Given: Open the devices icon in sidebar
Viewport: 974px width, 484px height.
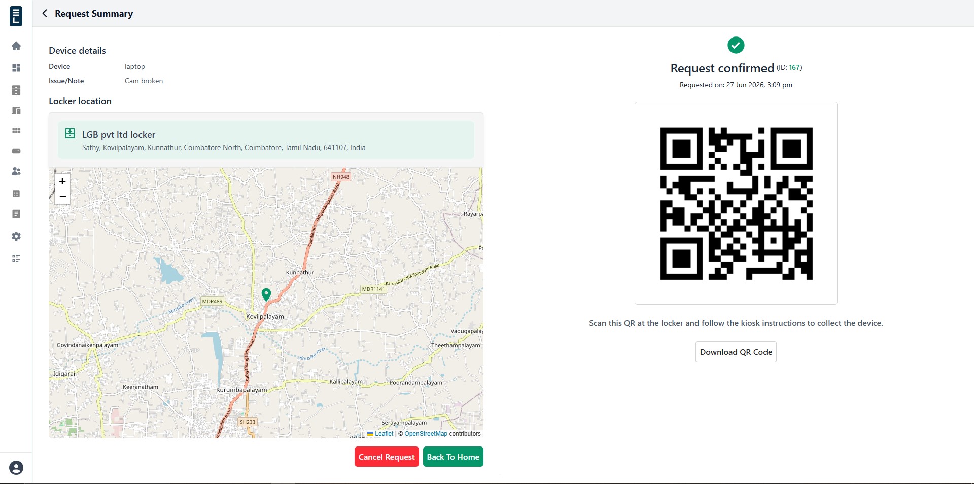Looking at the screenshot, I should click(16, 110).
